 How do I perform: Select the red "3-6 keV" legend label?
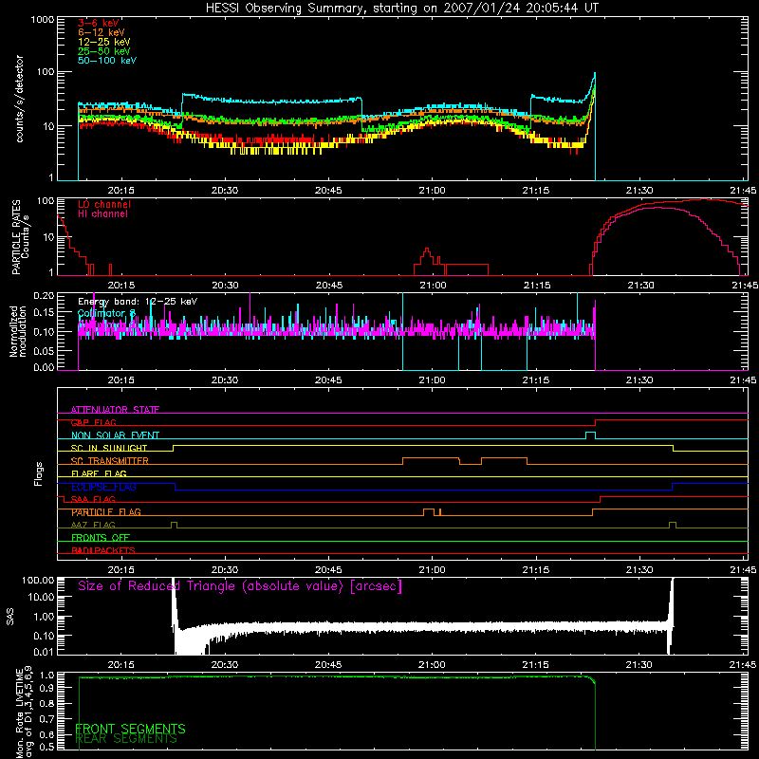[99, 23]
